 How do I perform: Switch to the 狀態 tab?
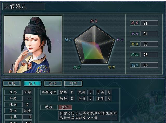(12, 83)
